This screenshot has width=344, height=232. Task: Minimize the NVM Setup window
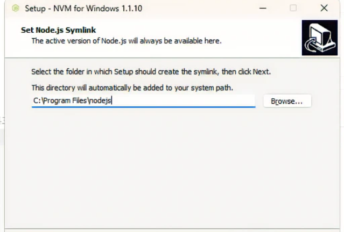pyautogui.click(x=263, y=9)
